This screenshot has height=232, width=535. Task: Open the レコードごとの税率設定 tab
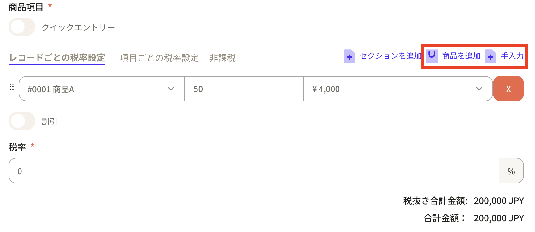tap(57, 58)
